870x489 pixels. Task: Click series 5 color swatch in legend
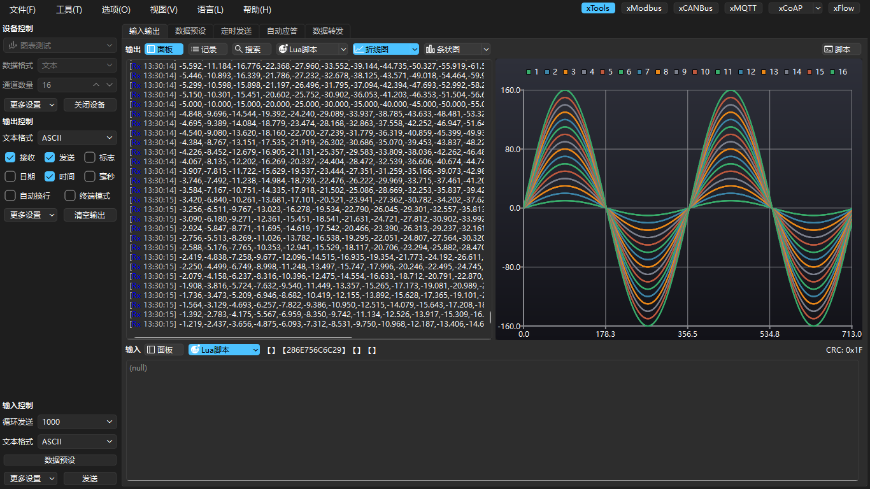pos(603,72)
